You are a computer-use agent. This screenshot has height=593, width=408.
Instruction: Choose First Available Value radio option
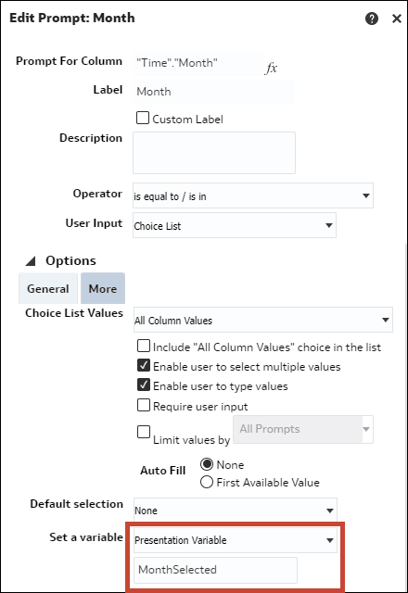(207, 482)
